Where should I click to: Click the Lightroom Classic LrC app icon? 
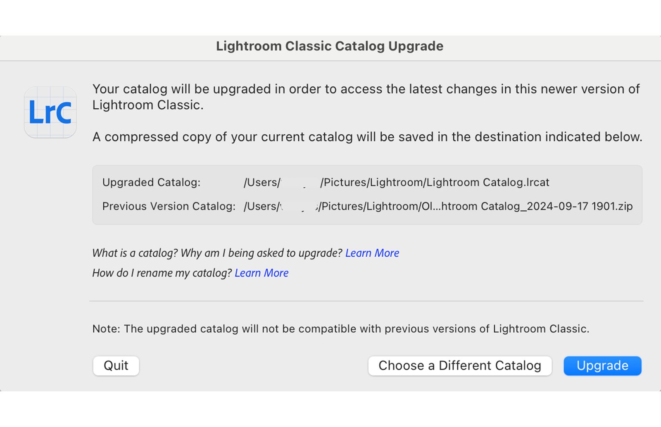50,112
